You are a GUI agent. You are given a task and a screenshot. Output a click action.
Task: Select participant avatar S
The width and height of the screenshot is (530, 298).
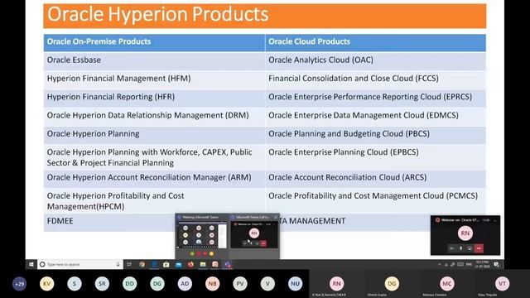(75, 284)
